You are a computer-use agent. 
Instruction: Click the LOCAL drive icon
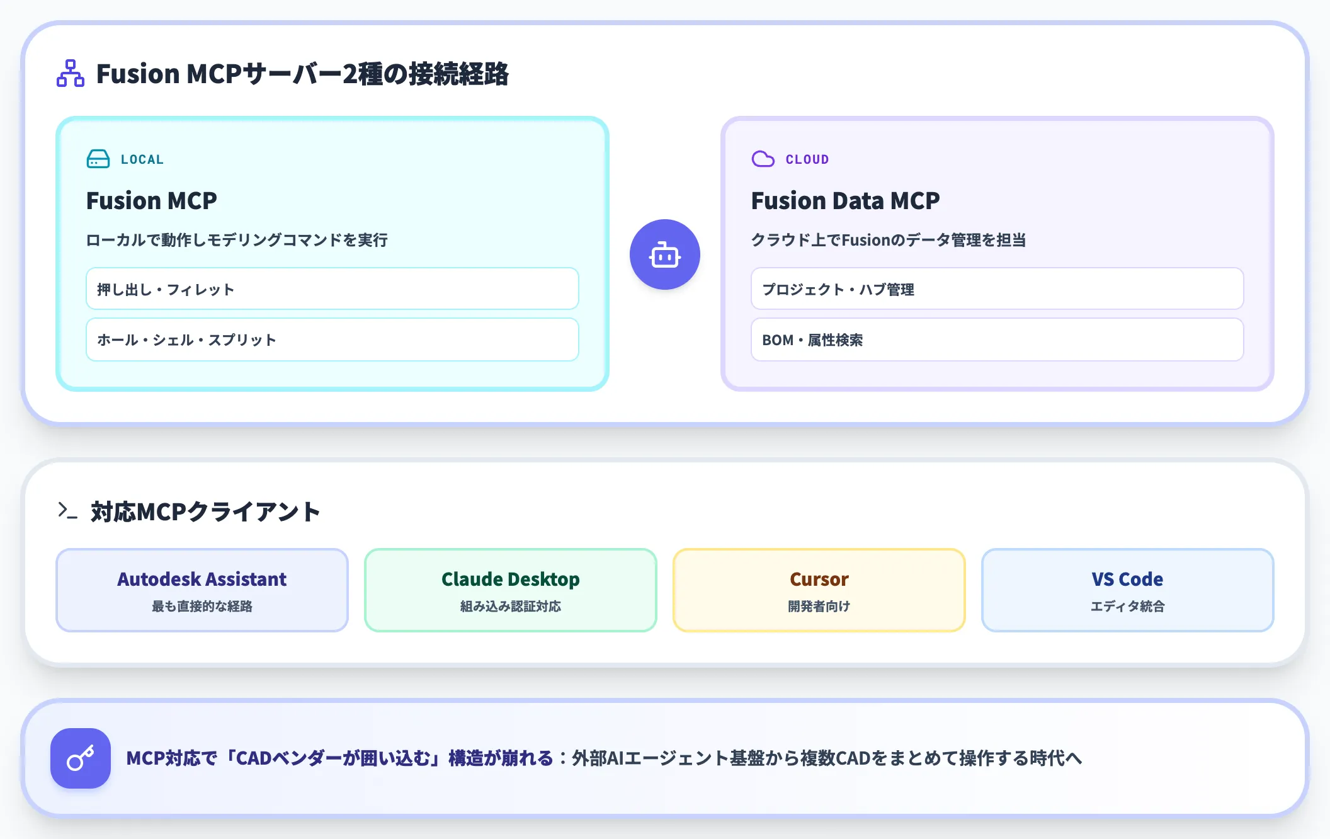tap(98, 159)
